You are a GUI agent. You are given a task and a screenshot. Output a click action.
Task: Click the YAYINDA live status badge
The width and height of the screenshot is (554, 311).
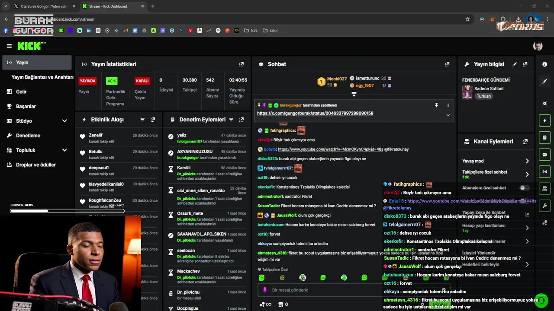87,81
